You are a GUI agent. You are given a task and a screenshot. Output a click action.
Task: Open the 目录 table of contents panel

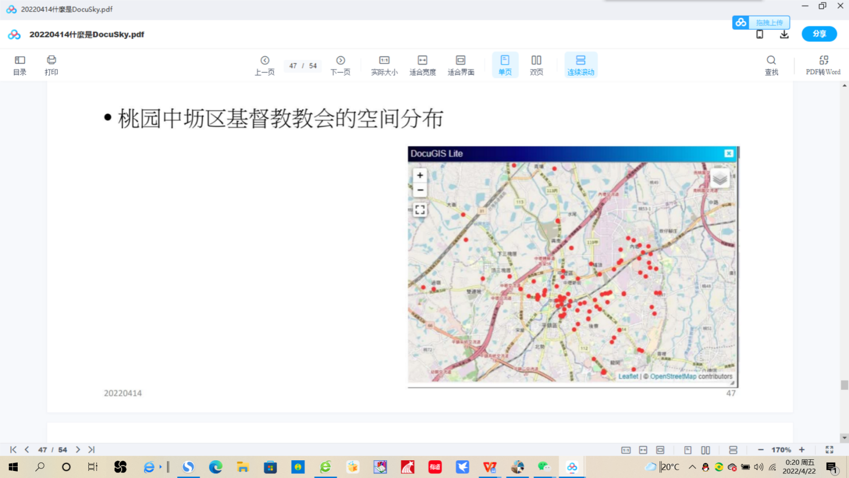pyautogui.click(x=20, y=65)
